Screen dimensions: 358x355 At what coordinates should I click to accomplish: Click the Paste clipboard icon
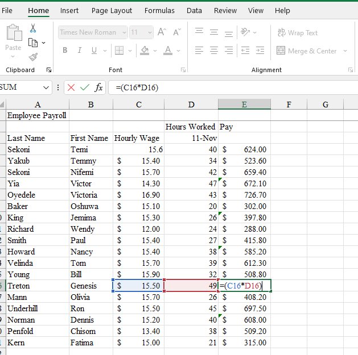pyautogui.click(x=14, y=32)
